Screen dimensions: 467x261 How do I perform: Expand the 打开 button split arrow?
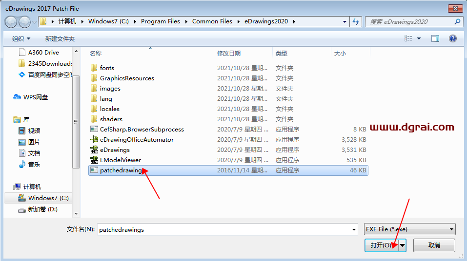[403, 245]
